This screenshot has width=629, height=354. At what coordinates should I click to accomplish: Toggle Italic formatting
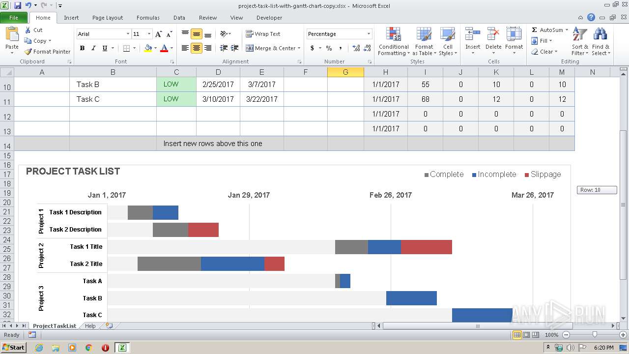(93, 48)
